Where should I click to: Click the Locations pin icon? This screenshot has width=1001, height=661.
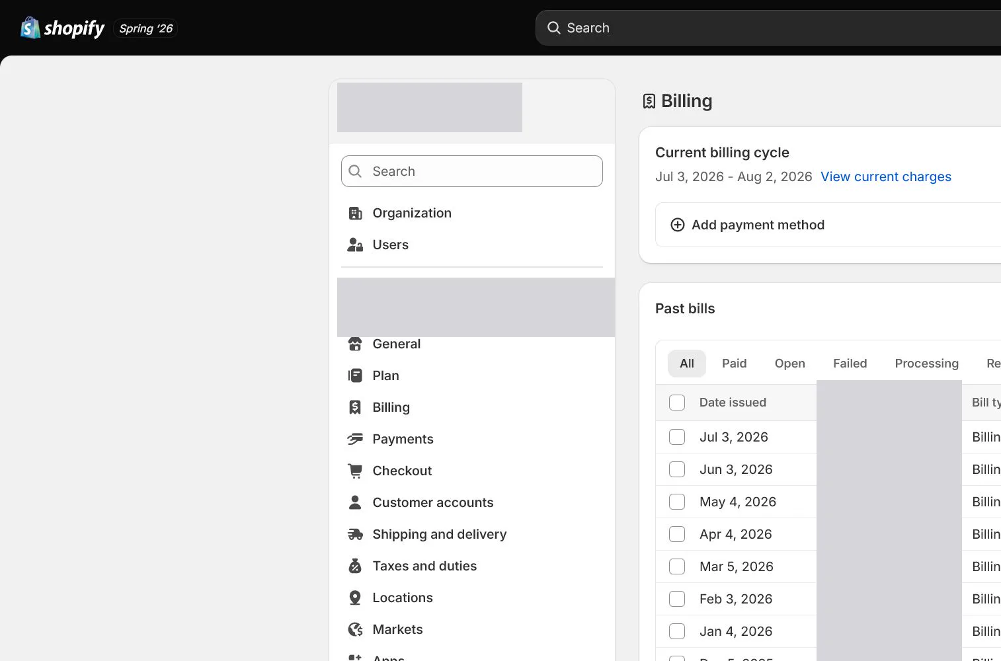click(355, 598)
